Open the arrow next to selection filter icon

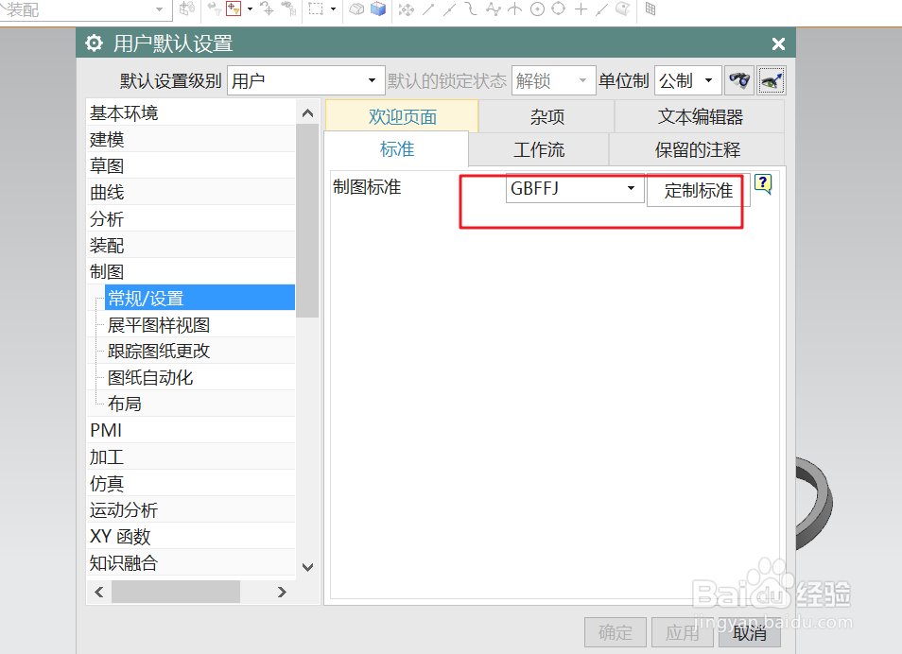pos(250,9)
